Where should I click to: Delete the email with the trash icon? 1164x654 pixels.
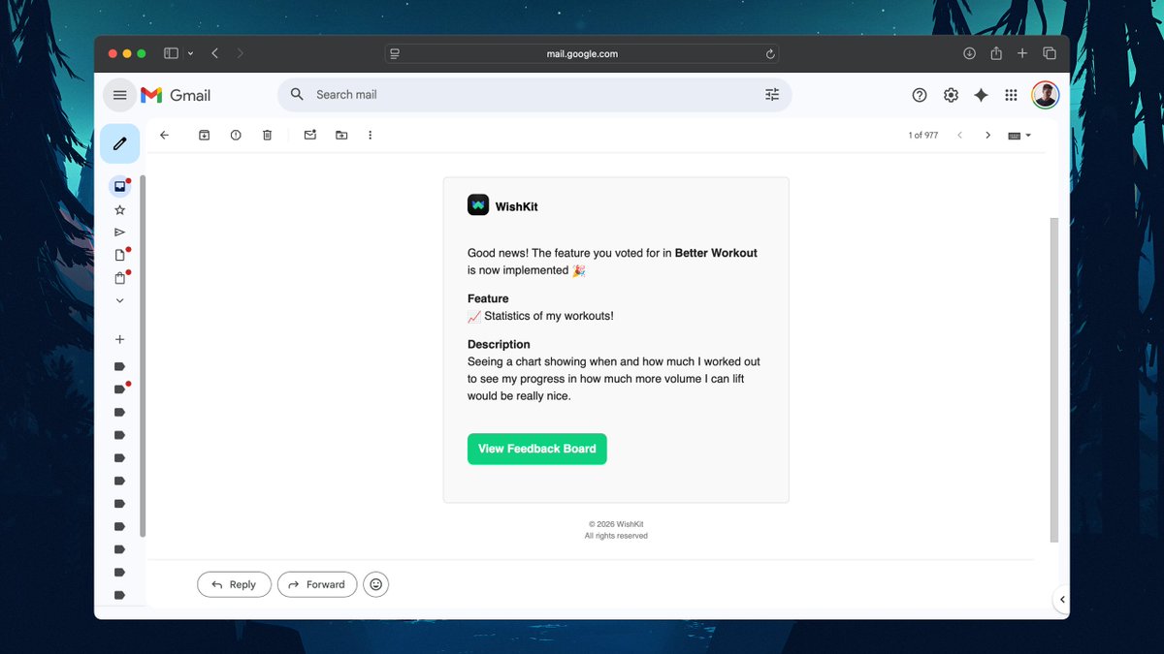[268, 136]
